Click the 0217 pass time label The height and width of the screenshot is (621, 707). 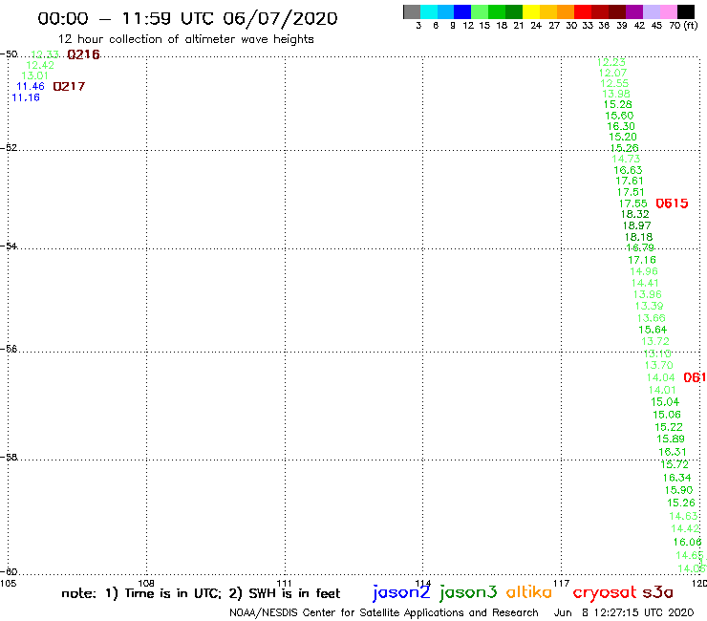coord(69,86)
